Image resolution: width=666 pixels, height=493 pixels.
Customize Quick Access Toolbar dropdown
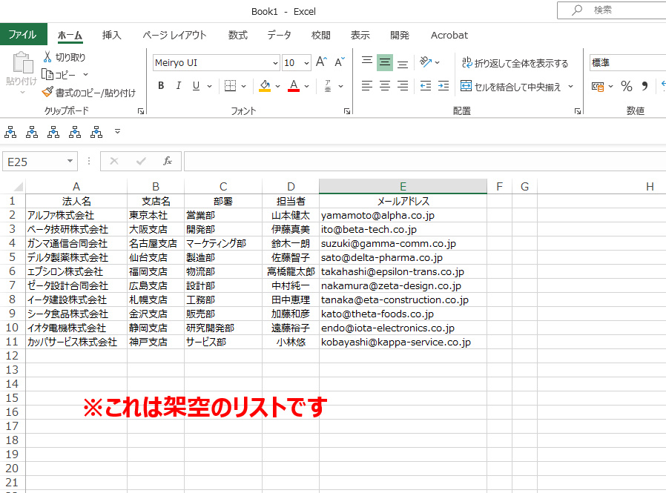(x=118, y=132)
